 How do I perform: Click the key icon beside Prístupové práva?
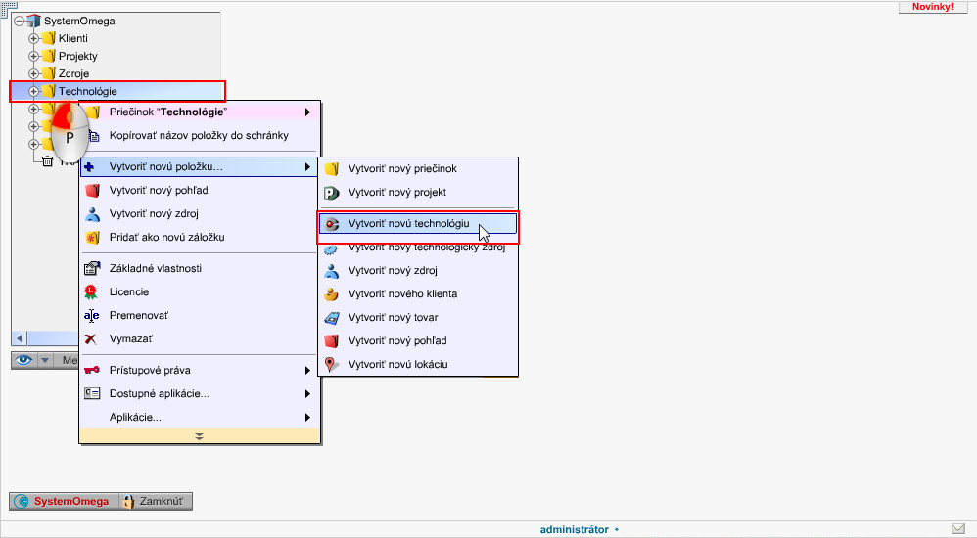click(92, 370)
